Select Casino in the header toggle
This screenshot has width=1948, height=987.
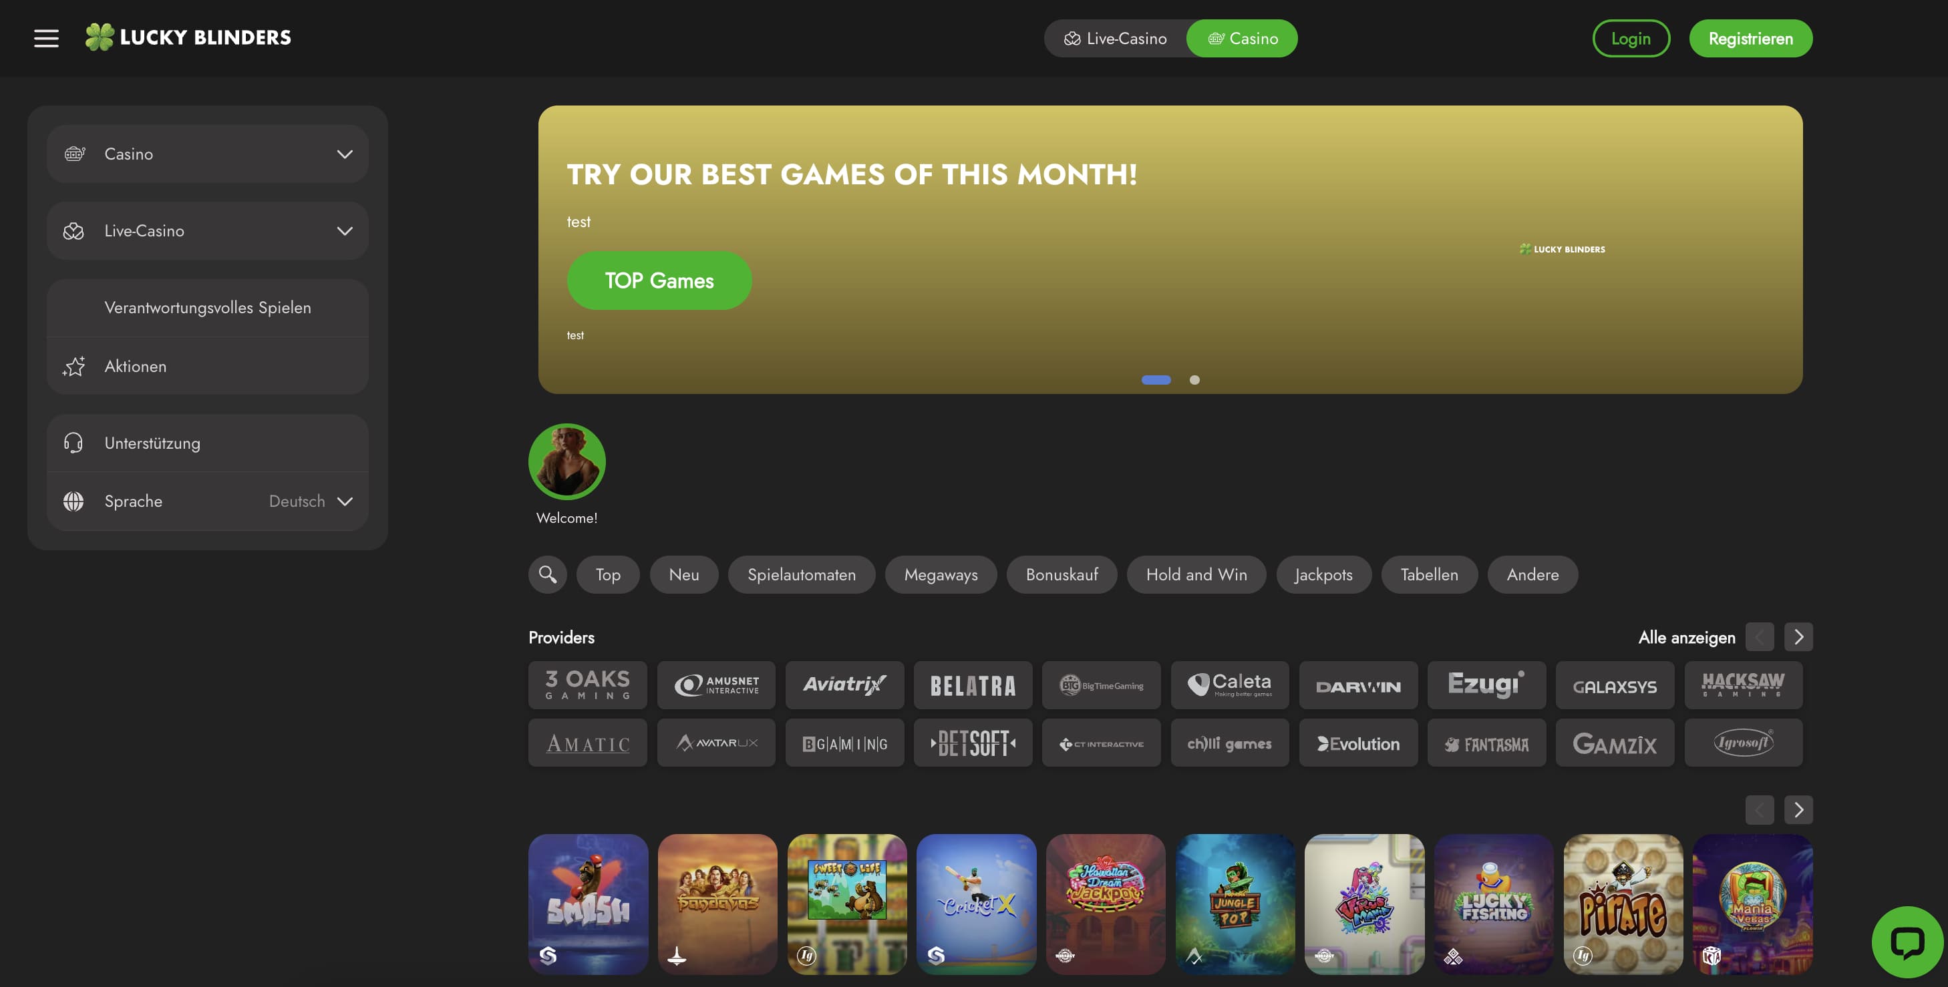1242,39
